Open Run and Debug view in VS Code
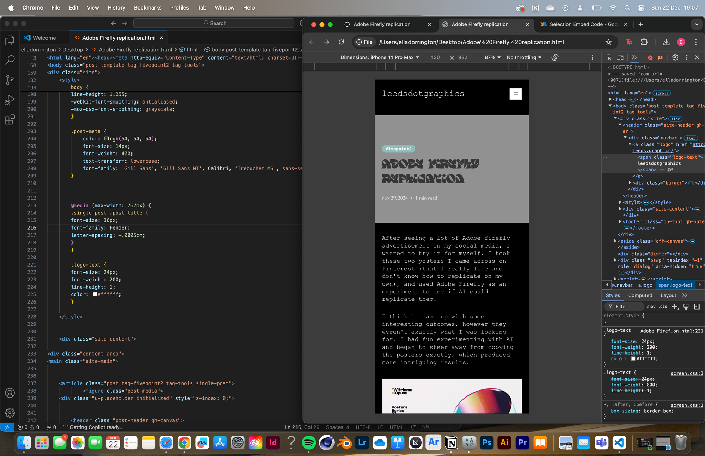The height and width of the screenshot is (456, 705). [10, 100]
